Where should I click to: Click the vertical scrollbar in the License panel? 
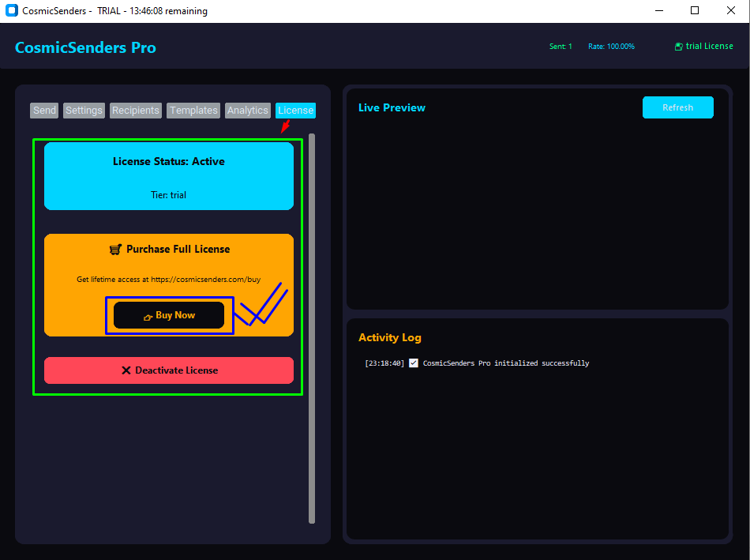click(312, 329)
